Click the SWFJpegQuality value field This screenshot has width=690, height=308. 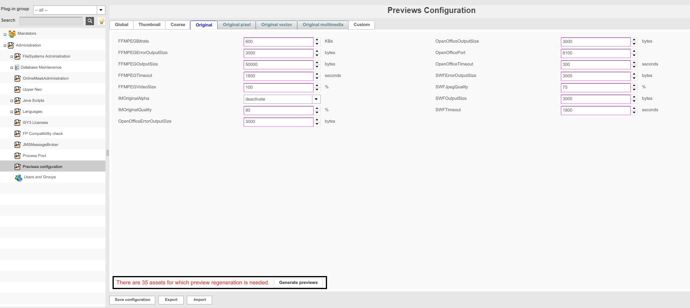pyautogui.click(x=596, y=88)
